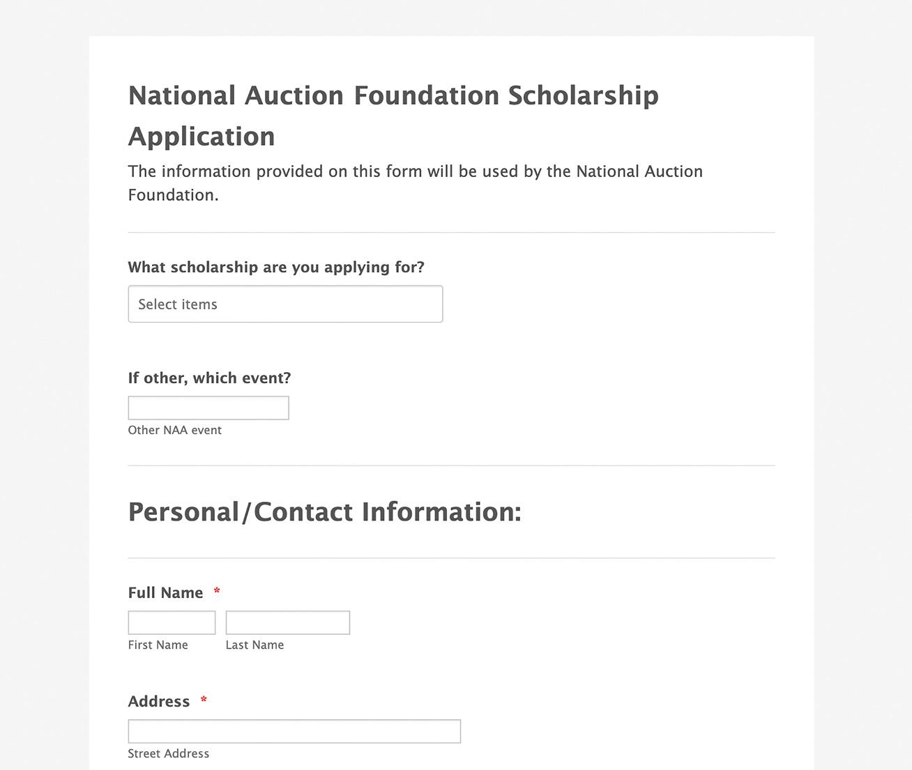Click the 'Street Address' sublabel text

coord(168,754)
